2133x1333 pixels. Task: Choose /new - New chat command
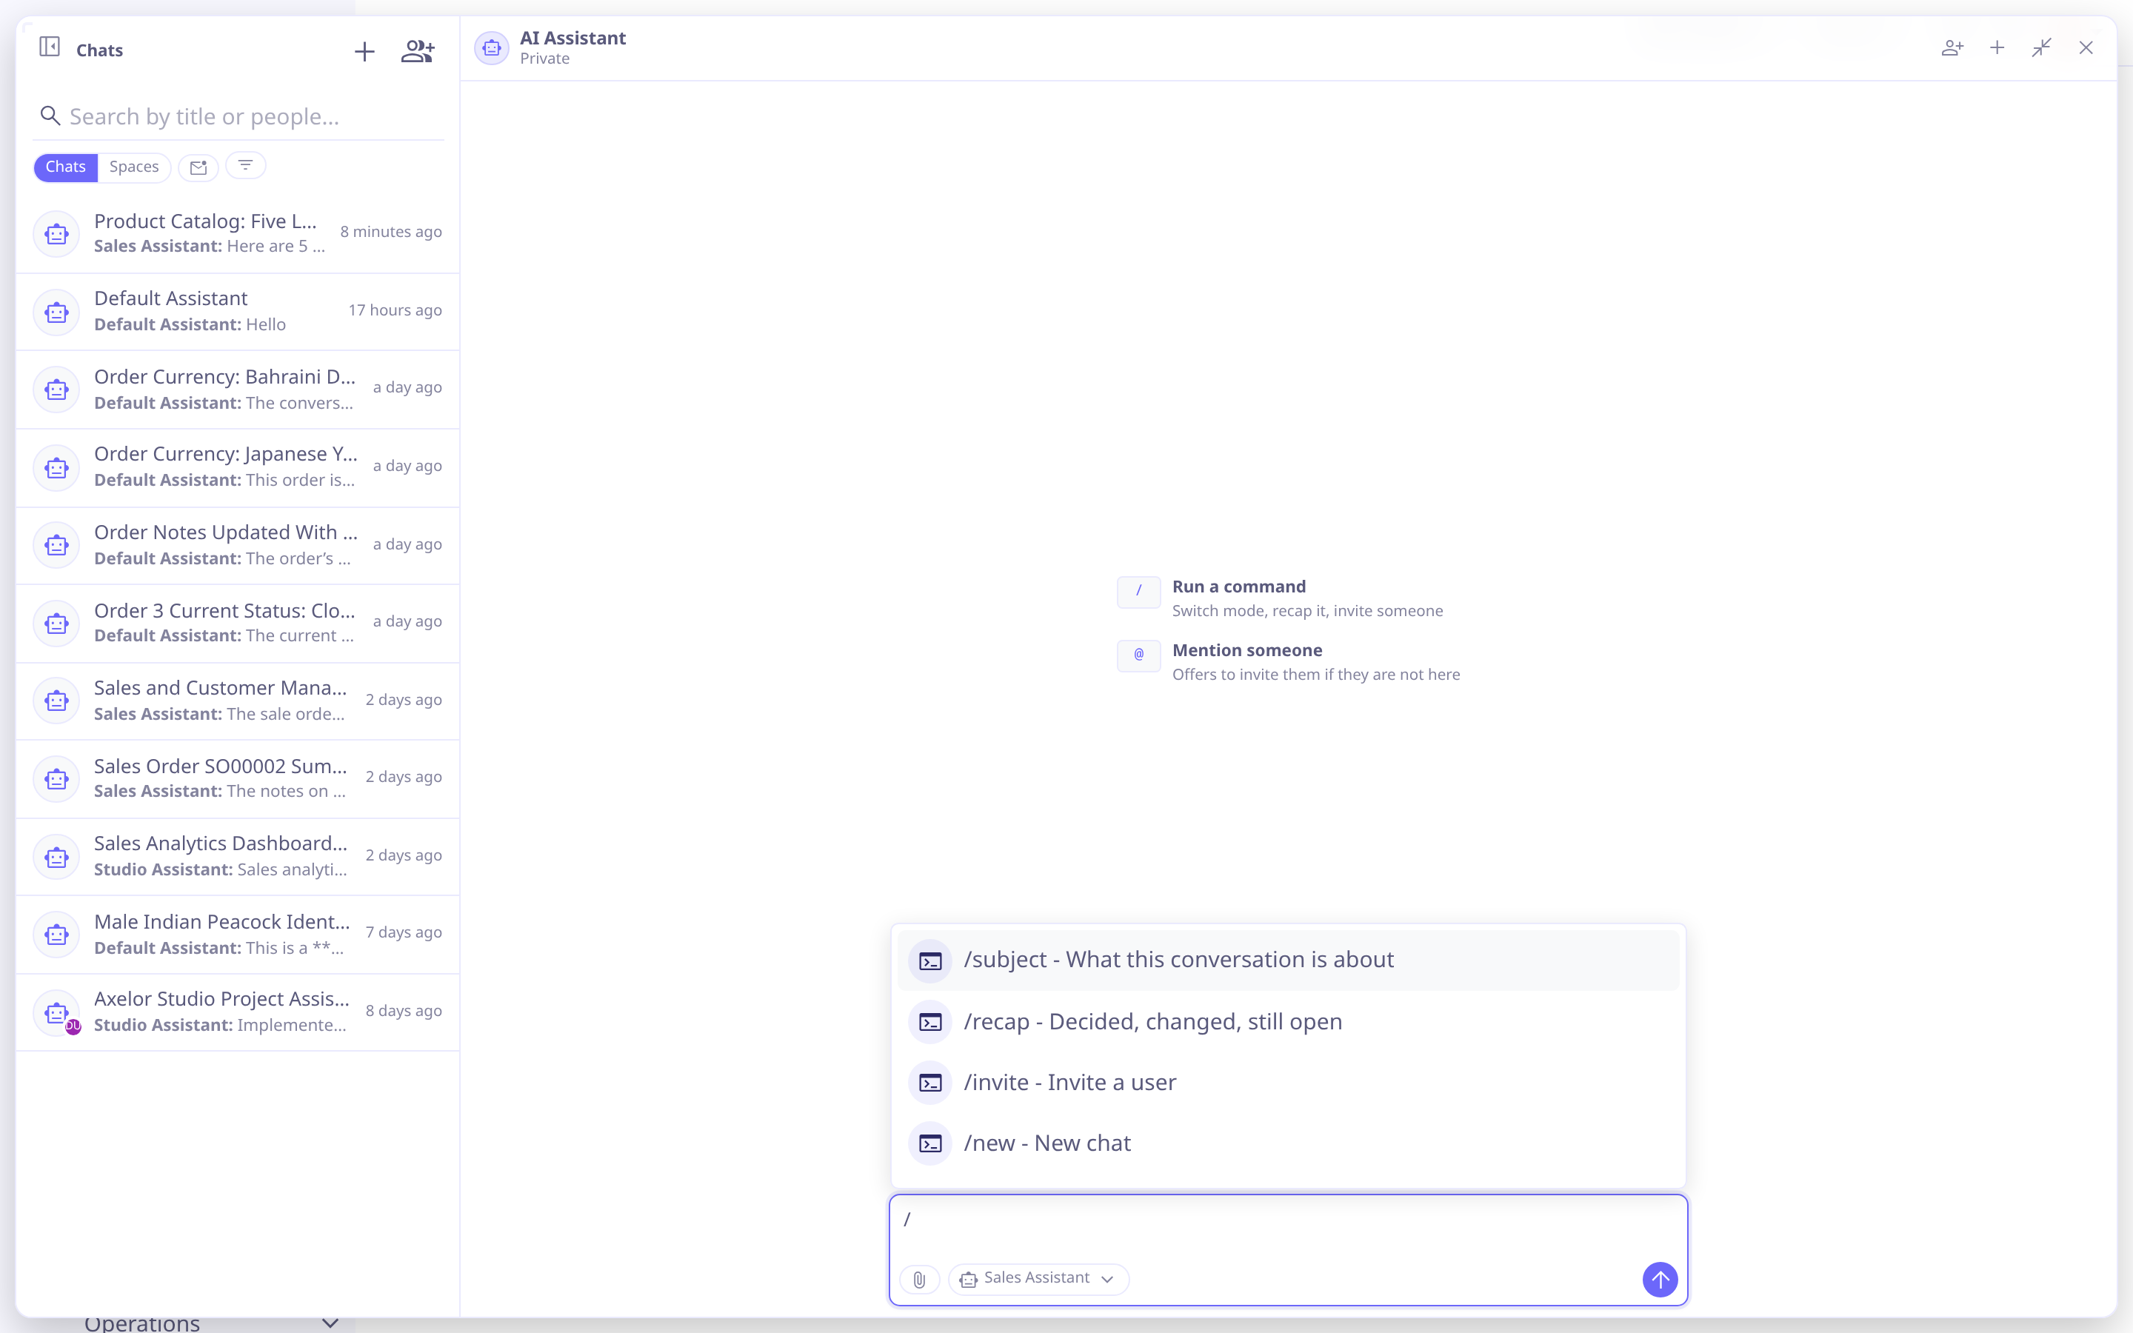(1288, 1143)
